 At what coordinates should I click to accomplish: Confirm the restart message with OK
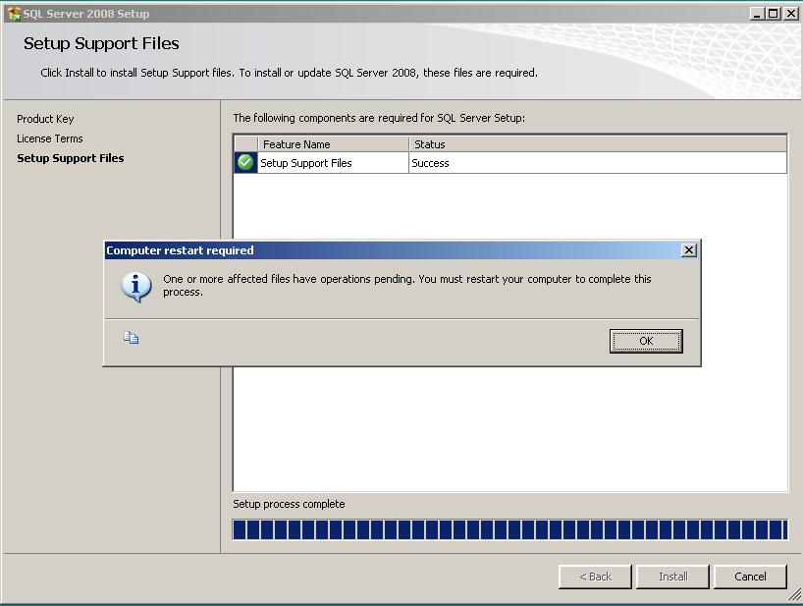[x=646, y=341]
